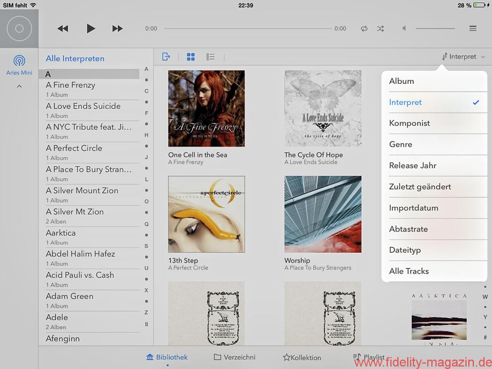Toggle repeat mode
The width and height of the screenshot is (492, 369).
[364, 29]
